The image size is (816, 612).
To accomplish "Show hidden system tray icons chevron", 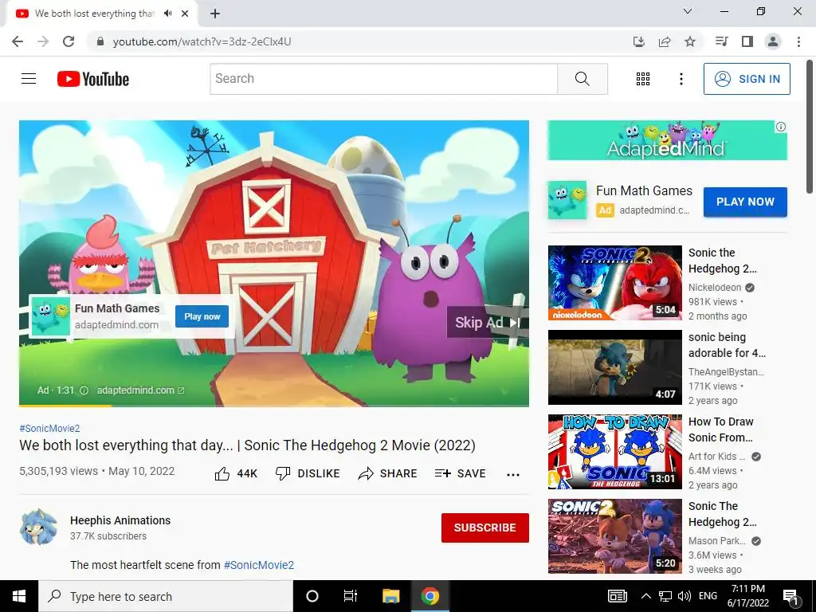I will [x=645, y=596].
